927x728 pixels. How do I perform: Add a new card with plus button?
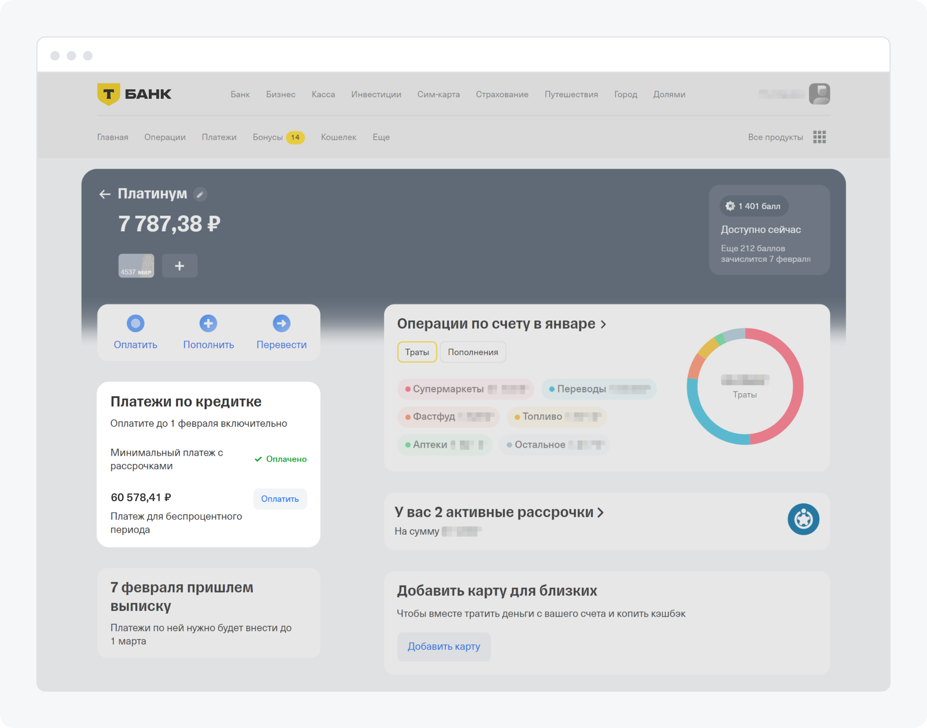click(x=179, y=266)
